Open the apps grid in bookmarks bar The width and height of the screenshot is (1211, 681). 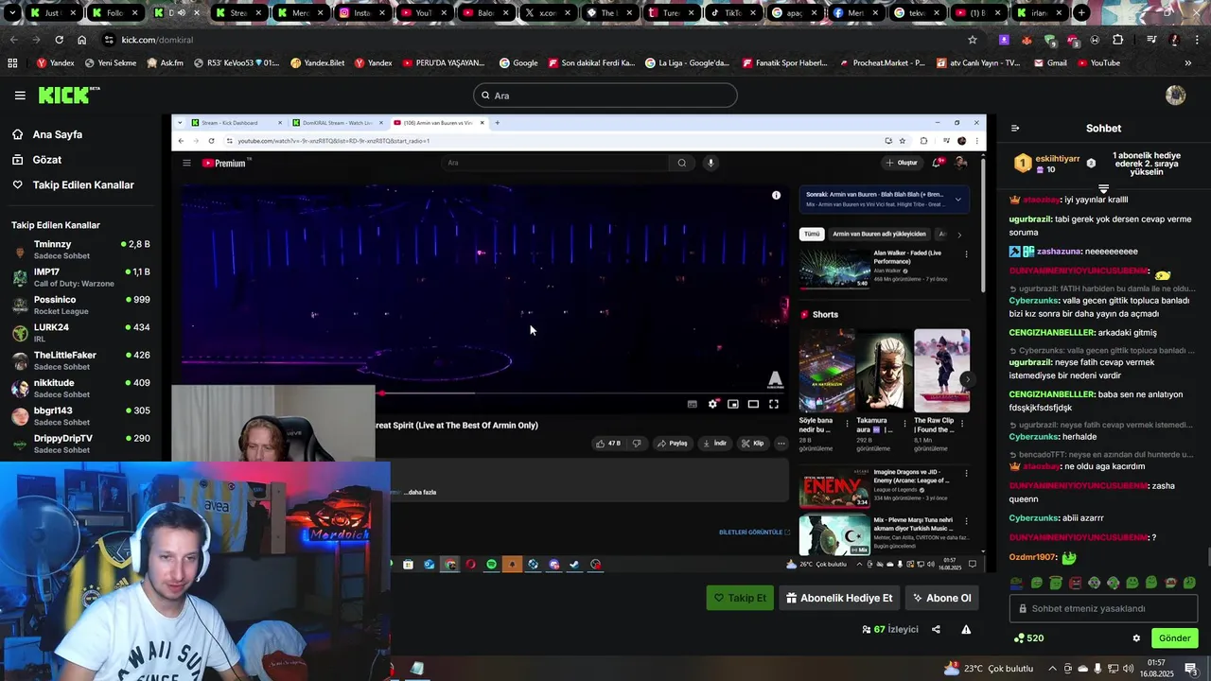click(12, 63)
